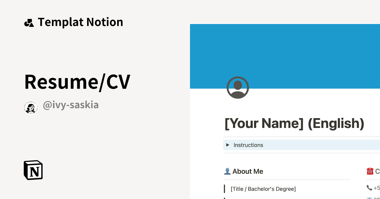Select the About Me section heading
The width and height of the screenshot is (380, 199).
click(248, 171)
